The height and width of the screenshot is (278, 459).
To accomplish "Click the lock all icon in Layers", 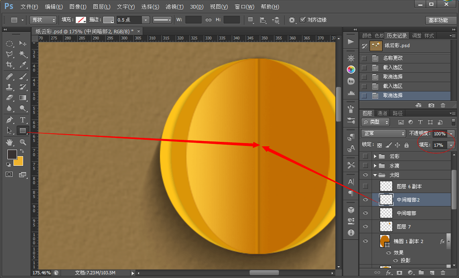I will (x=407, y=145).
